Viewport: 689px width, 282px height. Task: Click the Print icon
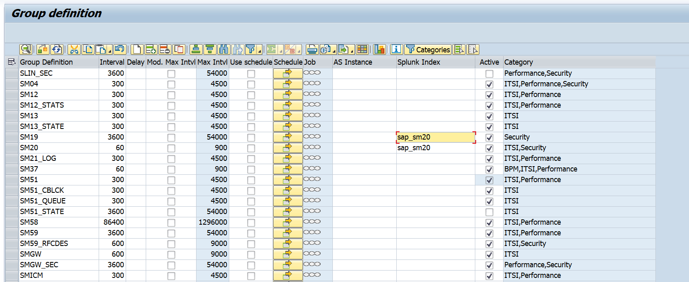coord(312,50)
